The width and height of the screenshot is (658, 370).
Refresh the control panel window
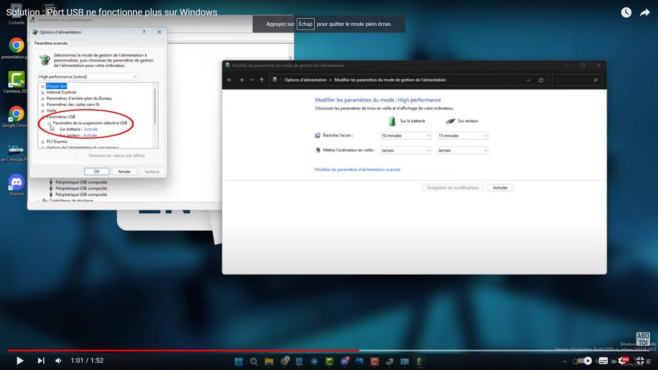[541, 80]
